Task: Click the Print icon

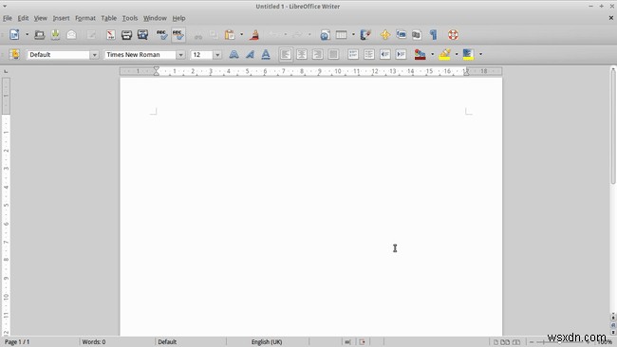Action: pos(126,34)
